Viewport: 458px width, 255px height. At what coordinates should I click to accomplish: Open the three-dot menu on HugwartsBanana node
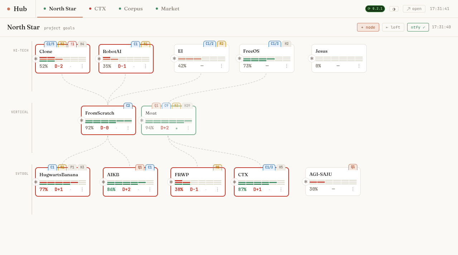[x=82, y=189]
